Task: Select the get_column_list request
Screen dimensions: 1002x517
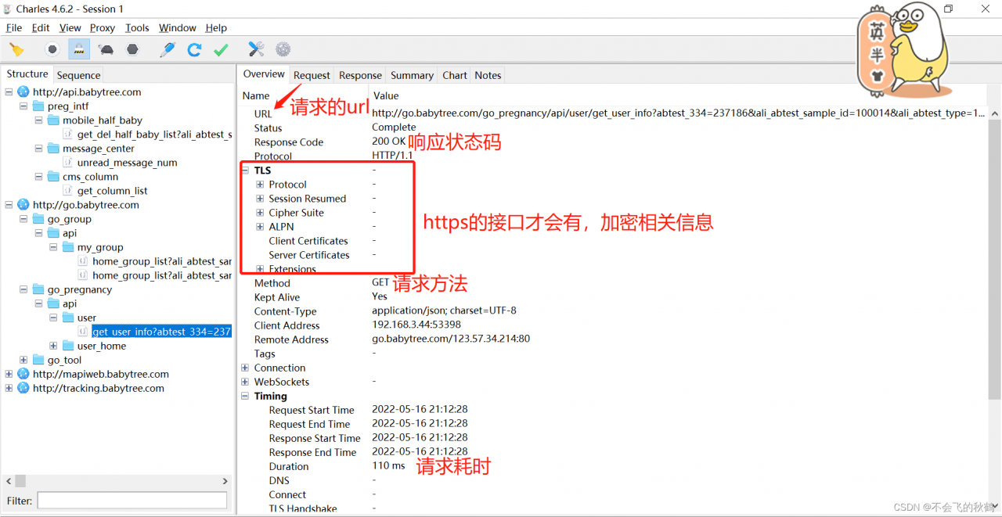Action: click(x=112, y=191)
